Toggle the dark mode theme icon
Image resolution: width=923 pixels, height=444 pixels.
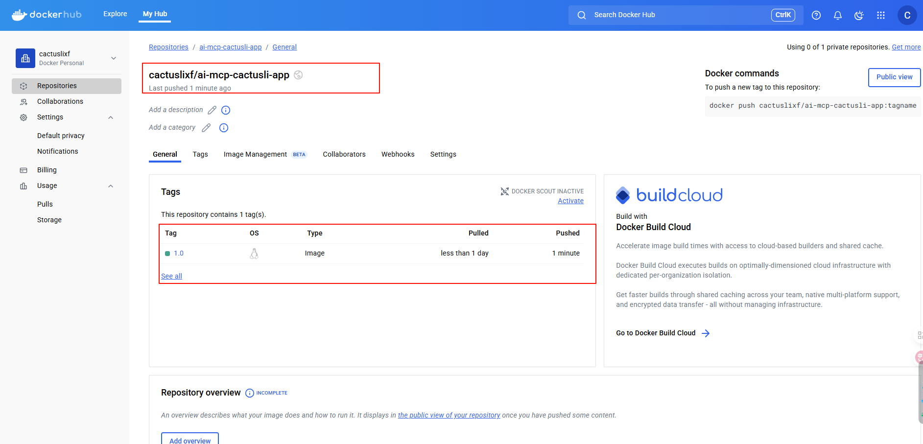coord(859,15)
